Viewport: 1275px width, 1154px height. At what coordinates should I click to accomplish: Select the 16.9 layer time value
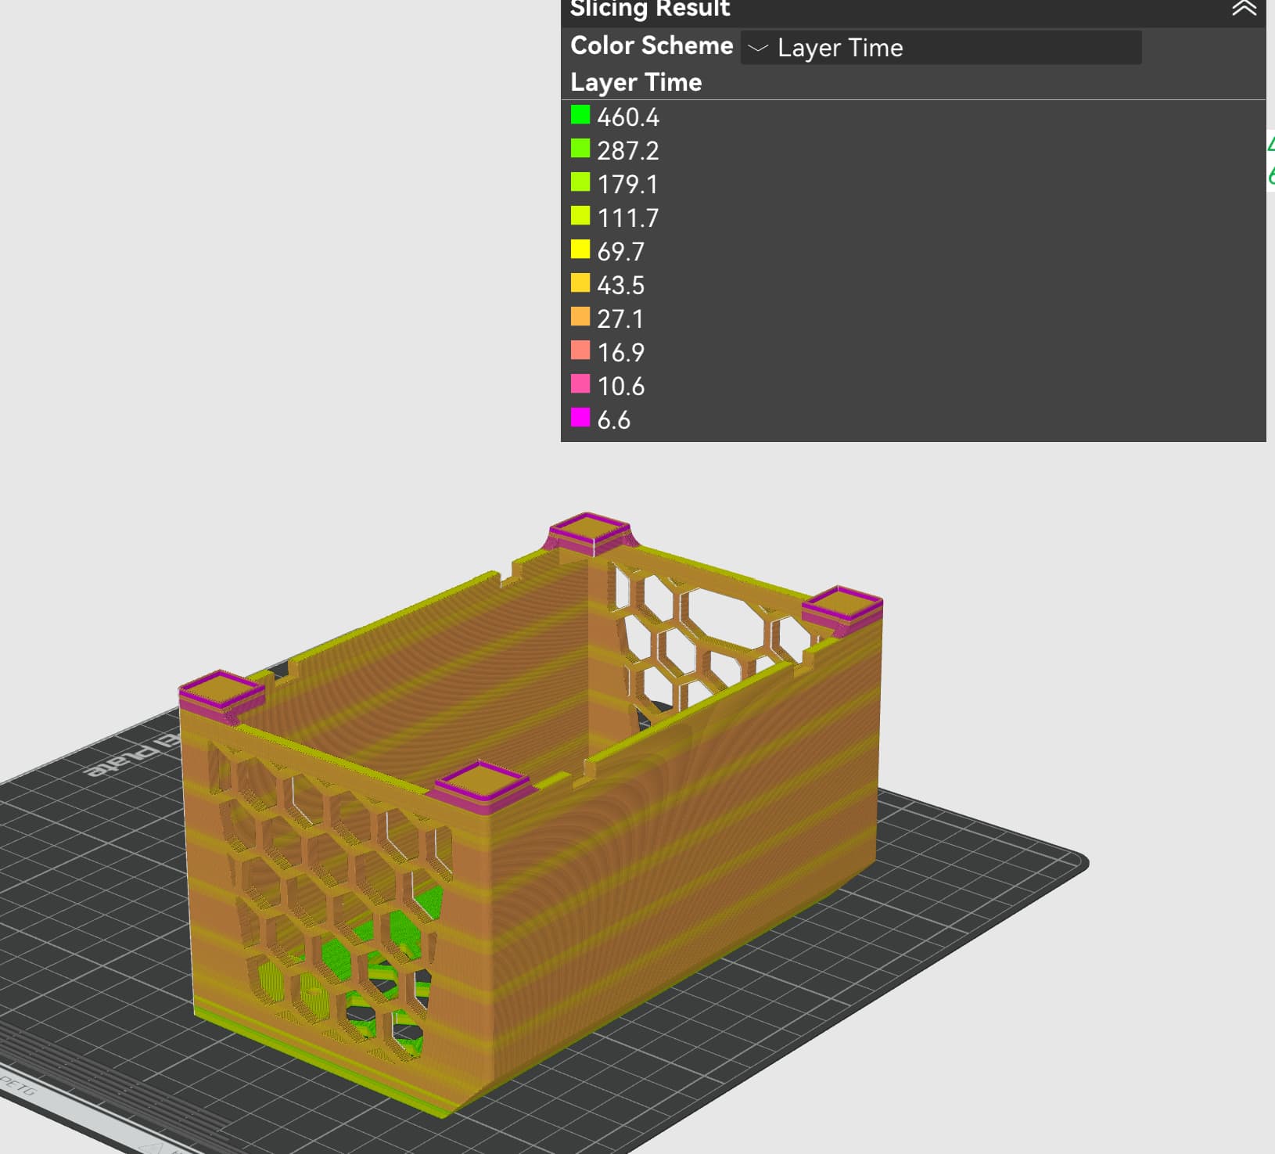[x=621, y=353]
